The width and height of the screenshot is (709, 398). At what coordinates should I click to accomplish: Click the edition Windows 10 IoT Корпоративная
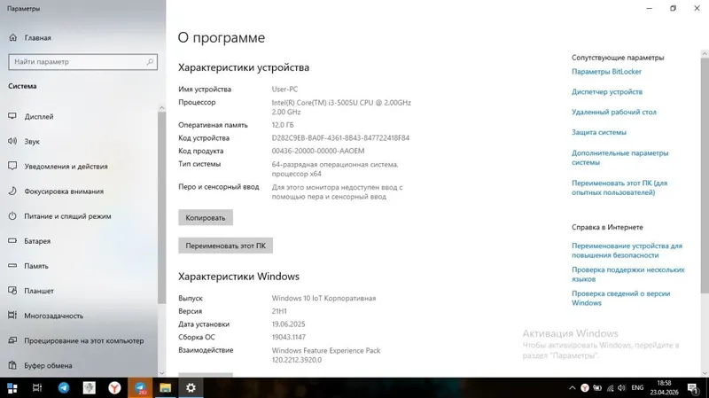(x=323, y=299)
